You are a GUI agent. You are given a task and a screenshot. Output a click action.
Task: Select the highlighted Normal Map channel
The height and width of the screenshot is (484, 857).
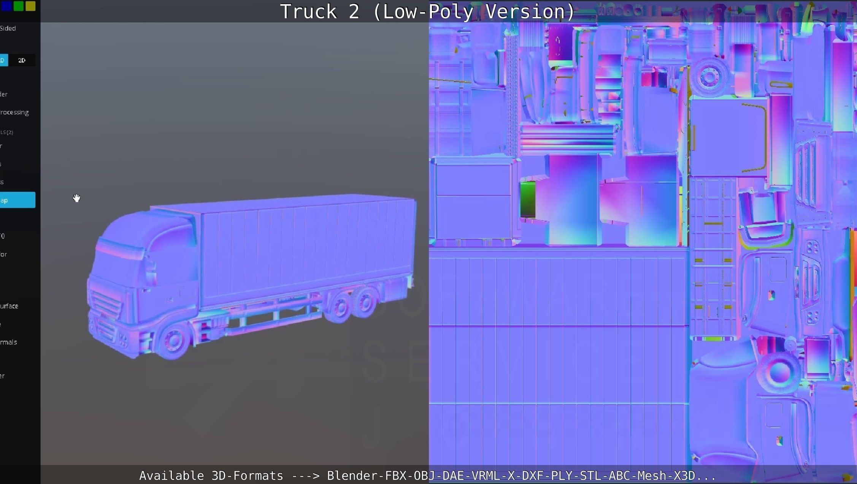(x=17, y=200)
